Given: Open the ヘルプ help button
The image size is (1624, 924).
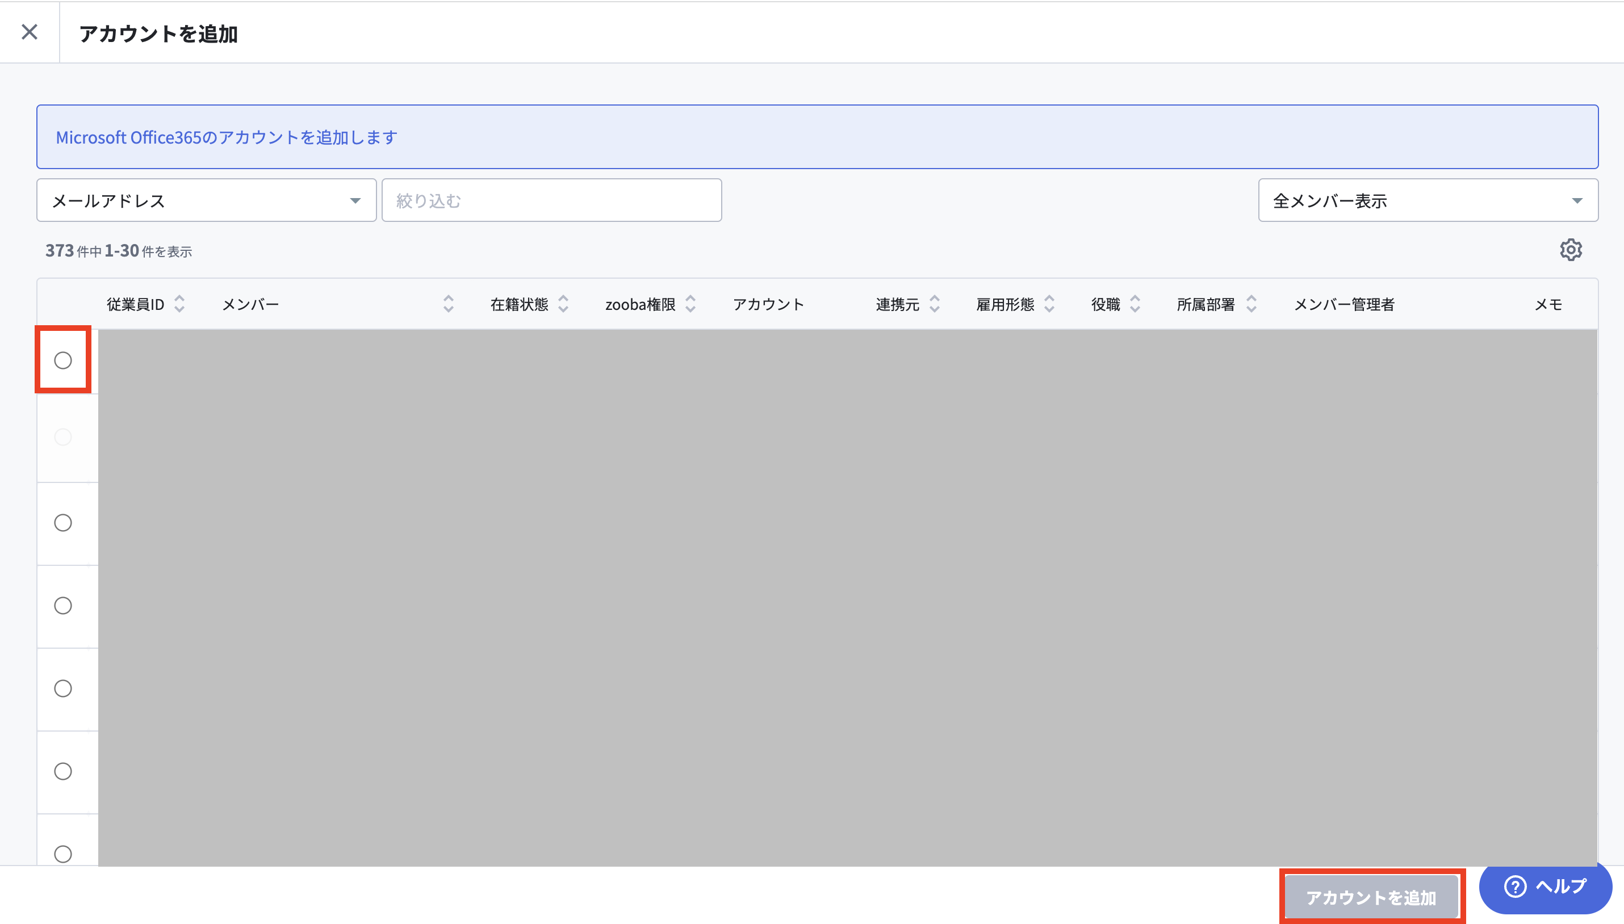Looking at the screenshot, I should coord(1545,886).
